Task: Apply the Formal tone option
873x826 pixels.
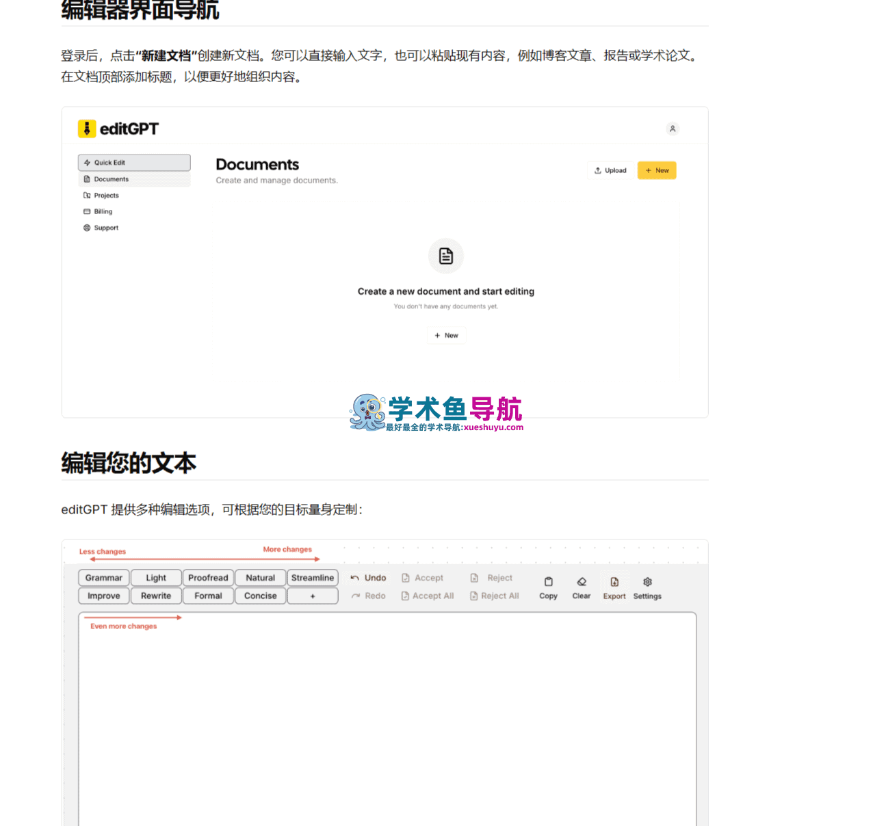Action: [x=208, y=596]
